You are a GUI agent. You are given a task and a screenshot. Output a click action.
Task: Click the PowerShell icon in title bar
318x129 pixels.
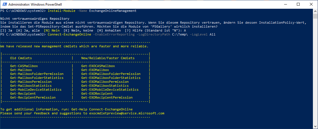[x=4, y=4]
